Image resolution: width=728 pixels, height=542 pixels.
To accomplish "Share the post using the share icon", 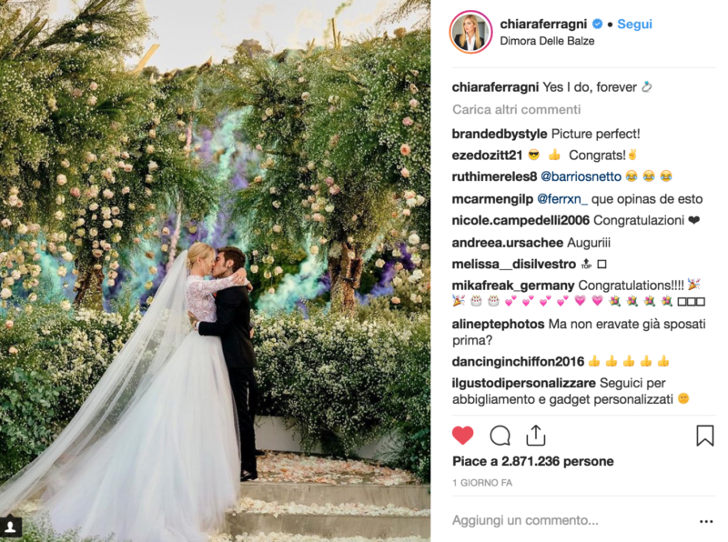I will [536, 436].
